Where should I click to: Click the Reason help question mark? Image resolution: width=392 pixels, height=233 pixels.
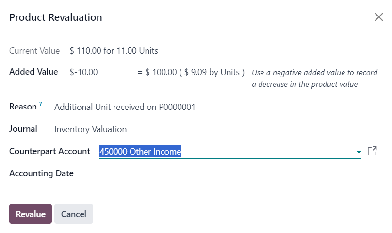coord(40,104)
